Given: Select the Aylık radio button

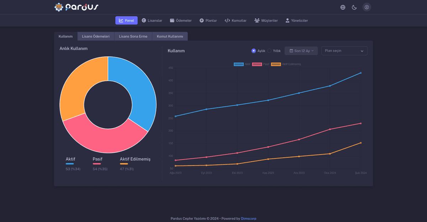Looking at the screenshot, I should (254, 51).
